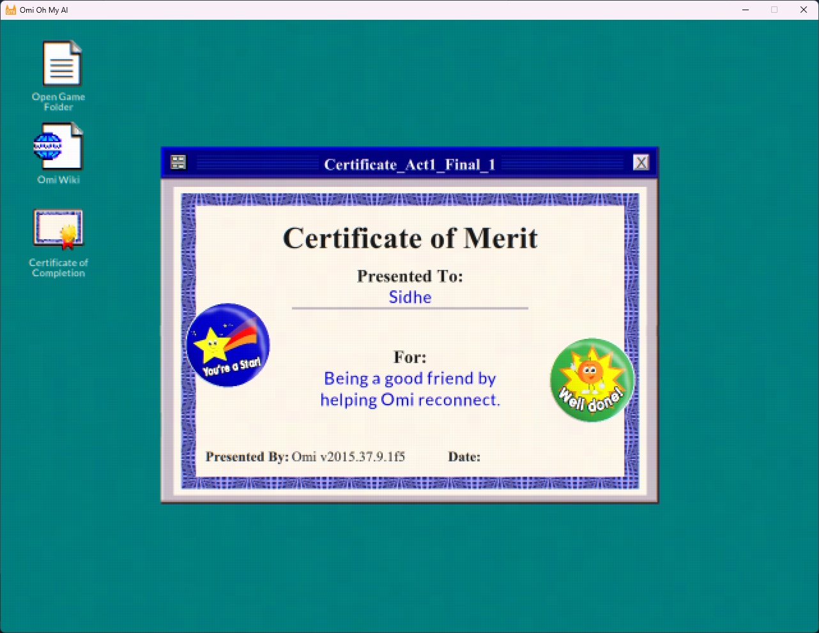Screen dimensions: 819x633
Task: Minimize the Omi Oh My AI window
Action: [x=746, y=10]
